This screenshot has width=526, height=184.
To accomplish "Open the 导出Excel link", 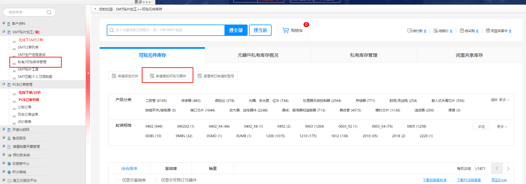I will [499, 180].
